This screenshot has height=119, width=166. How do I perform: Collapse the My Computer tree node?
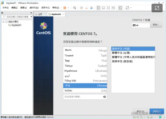(3, 22)
